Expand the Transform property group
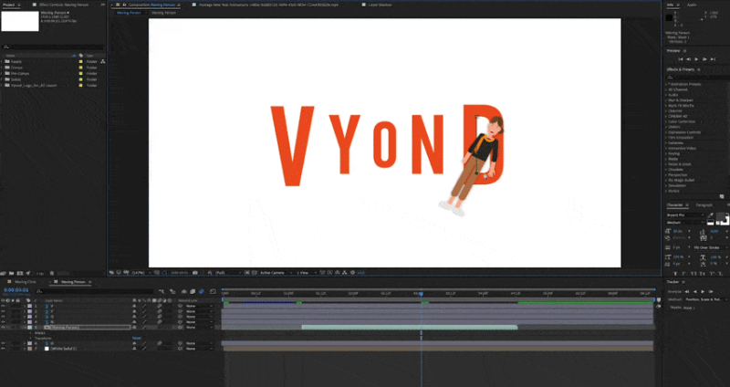Image resolution: width=730 pixels, height=387 pixels. pyautogui.click(x=31, y=338)
